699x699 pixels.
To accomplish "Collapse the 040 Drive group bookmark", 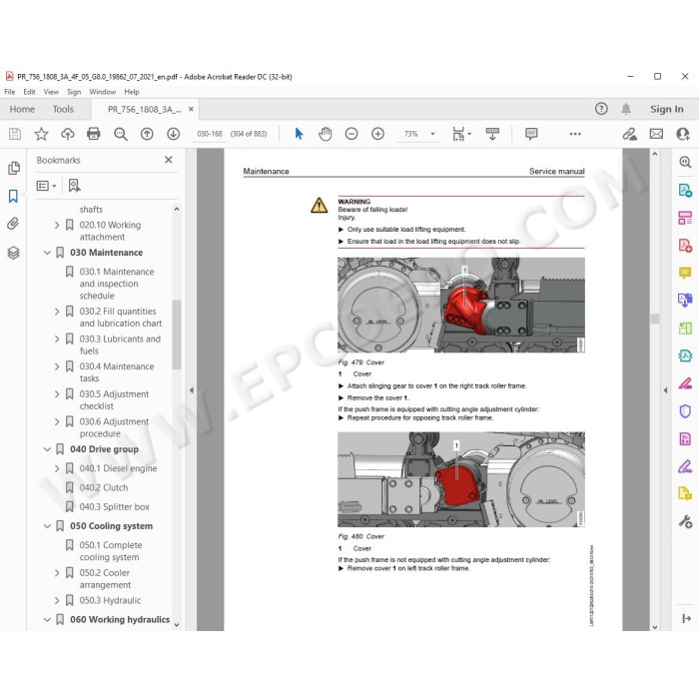I will pos(47,449).
